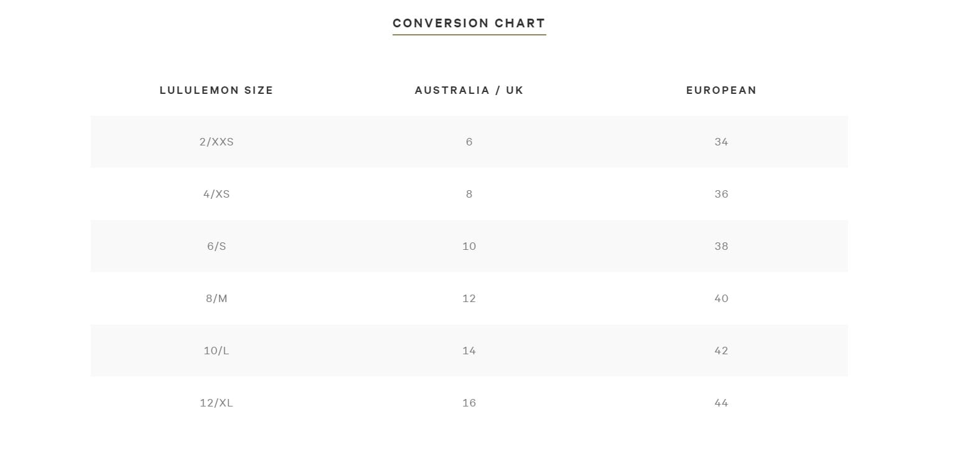This screenshot has width=980, height=468.
Task: Click European size 38 value
Action: pos(721,246)
